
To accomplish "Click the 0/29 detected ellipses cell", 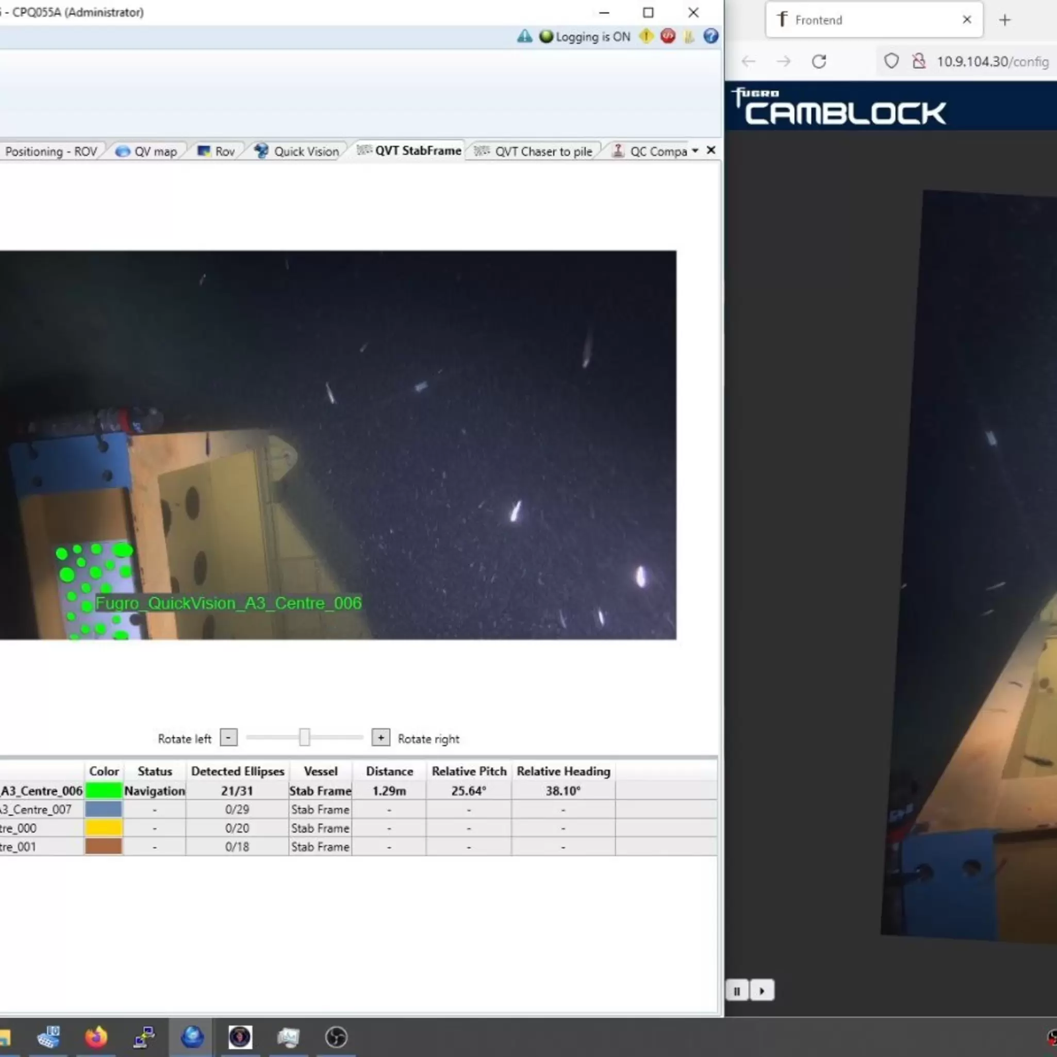I will [x=237, y=809].
